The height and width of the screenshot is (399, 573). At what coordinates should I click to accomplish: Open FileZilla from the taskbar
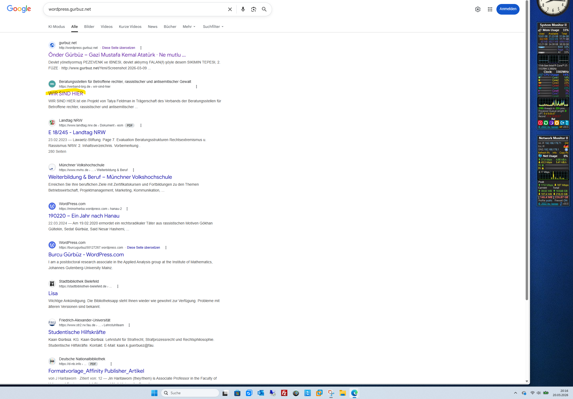click(284, 393)
